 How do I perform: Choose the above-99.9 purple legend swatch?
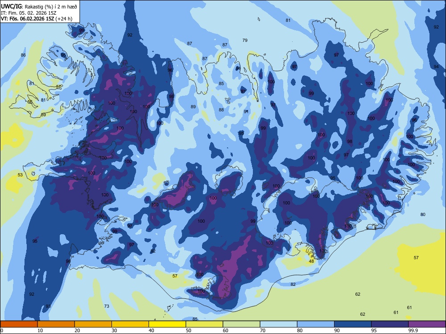[x=427, y=324]
